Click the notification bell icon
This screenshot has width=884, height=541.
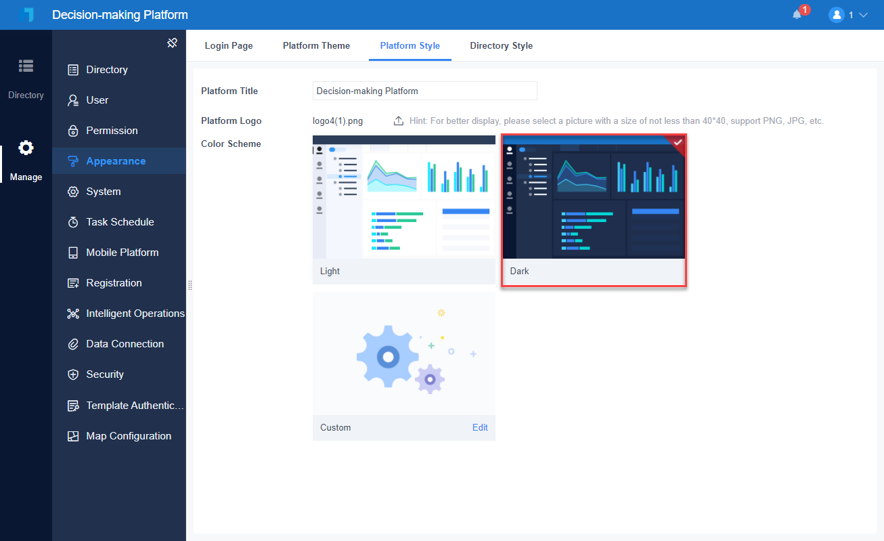797,15
